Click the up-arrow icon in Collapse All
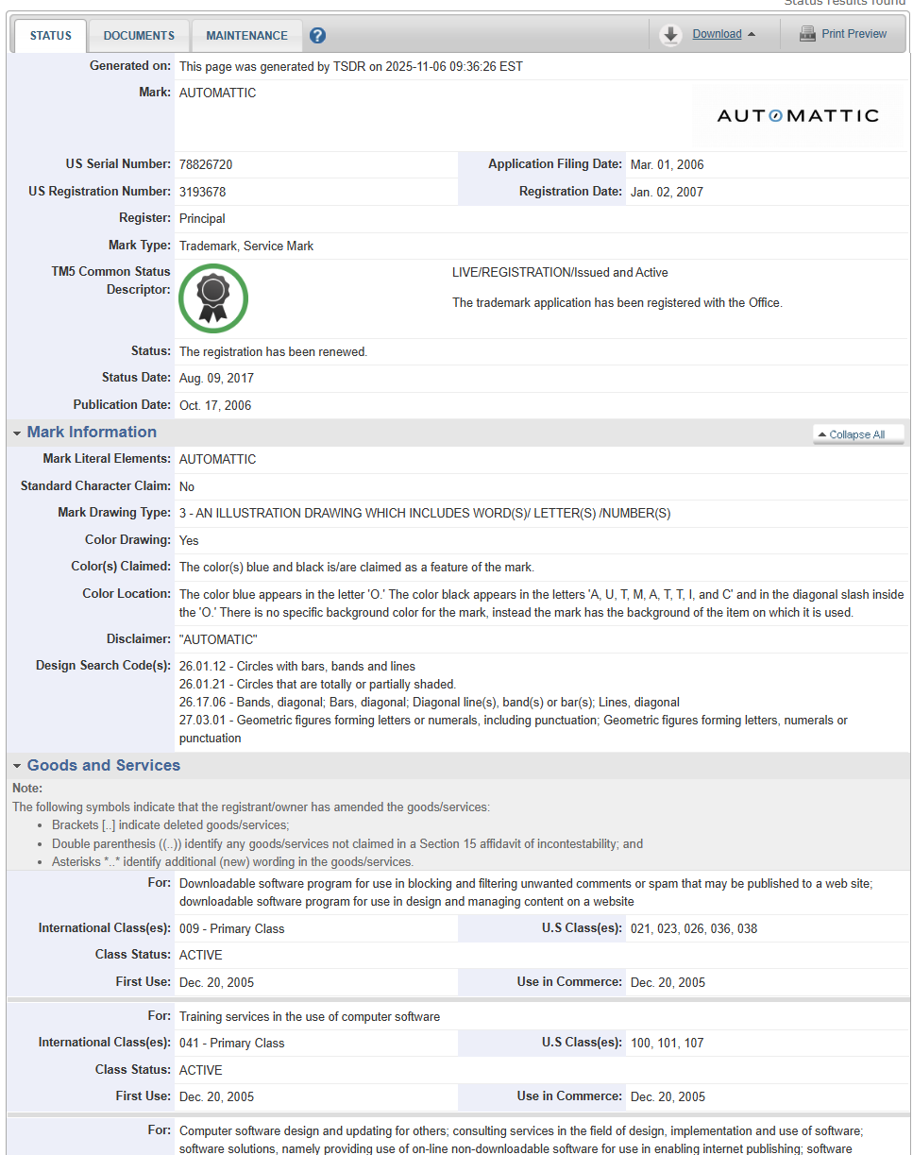Image resolution: width=913 pixels, height=1155 pixels. 821,435
